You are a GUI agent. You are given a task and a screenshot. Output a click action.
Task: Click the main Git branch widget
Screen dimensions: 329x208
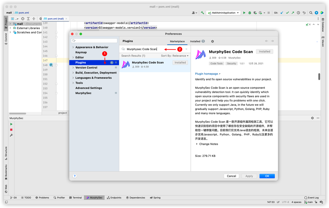308,202
